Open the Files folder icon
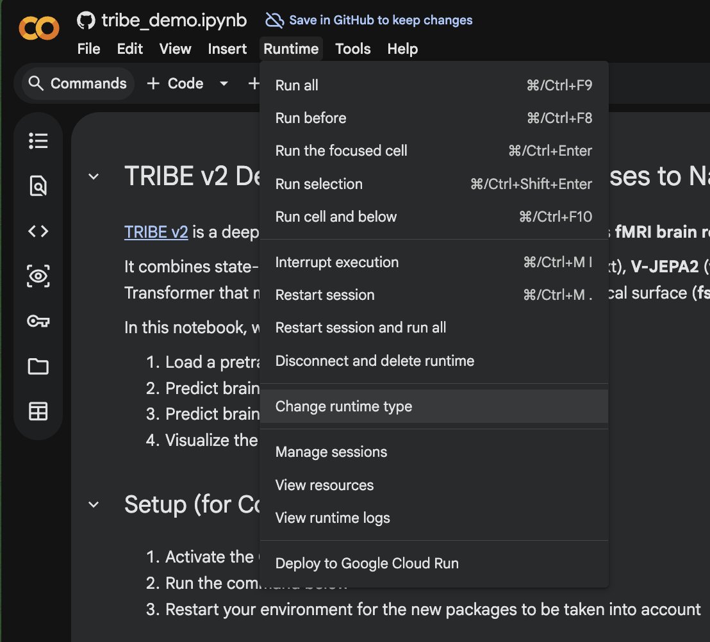710x642 pixels. (x=38, y=366)
